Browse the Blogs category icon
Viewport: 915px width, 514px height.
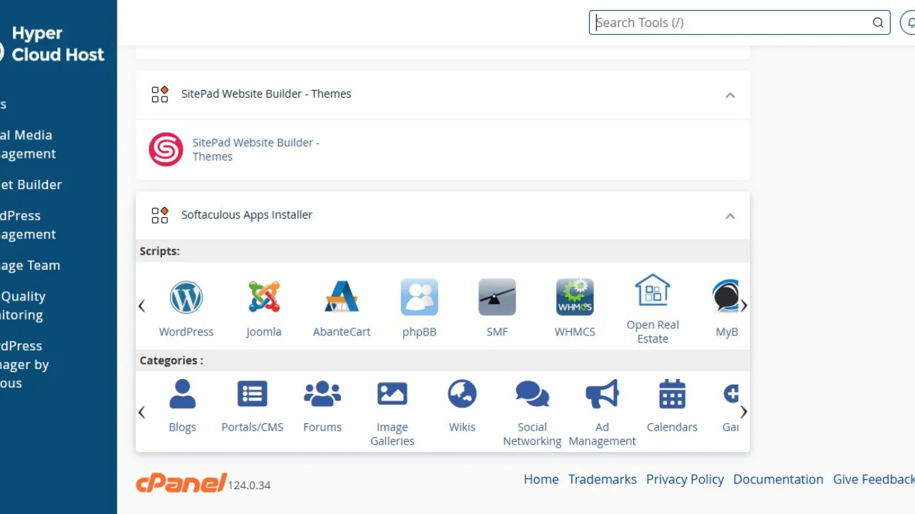(182, 393)
